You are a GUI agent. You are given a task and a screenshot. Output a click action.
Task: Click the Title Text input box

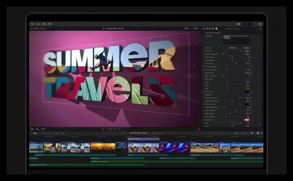(236, 40)
